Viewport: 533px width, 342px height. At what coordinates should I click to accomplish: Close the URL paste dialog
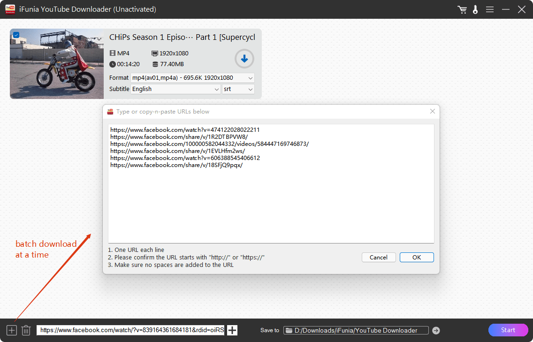pyautogui.click(x=432, y=112)
